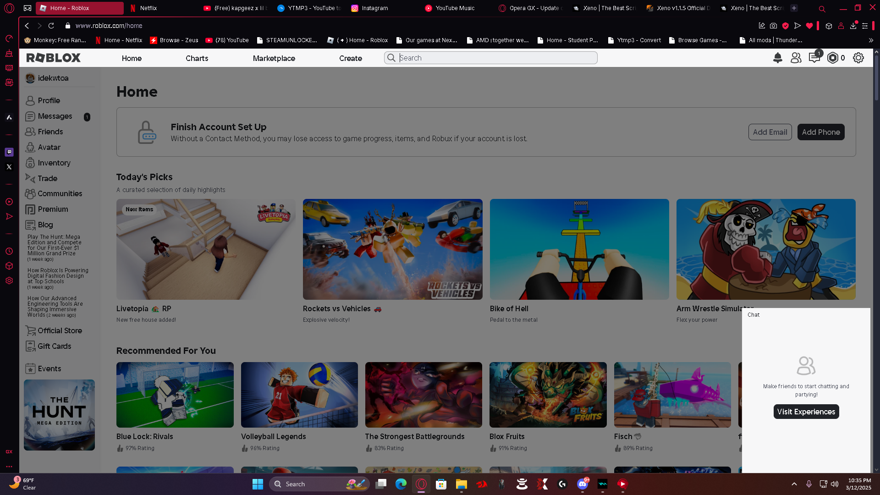Take a snapshot with camera icon

(x=774, y=26)
